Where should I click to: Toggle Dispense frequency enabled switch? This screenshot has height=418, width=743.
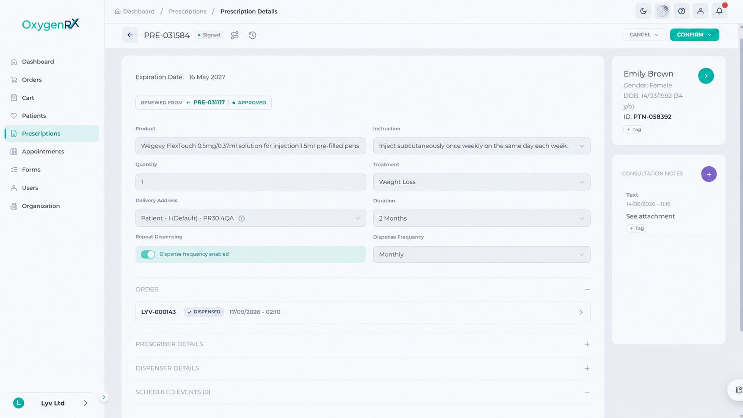148,254
